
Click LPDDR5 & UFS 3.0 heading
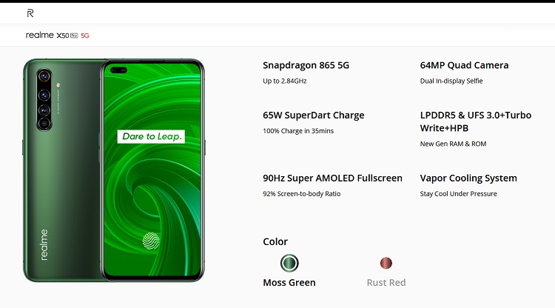point(475,121)
